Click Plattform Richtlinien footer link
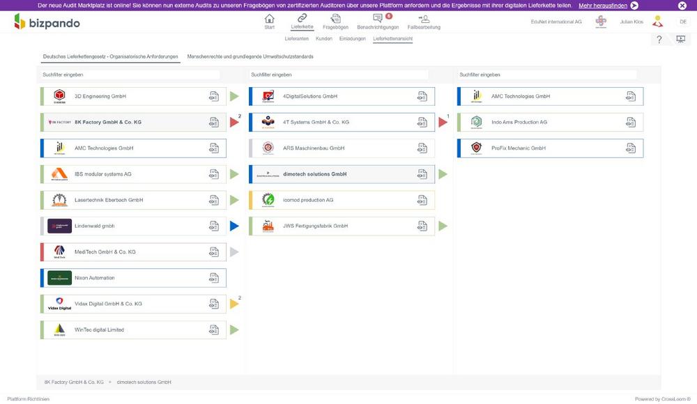697x404 pixels. click(29, 399)
